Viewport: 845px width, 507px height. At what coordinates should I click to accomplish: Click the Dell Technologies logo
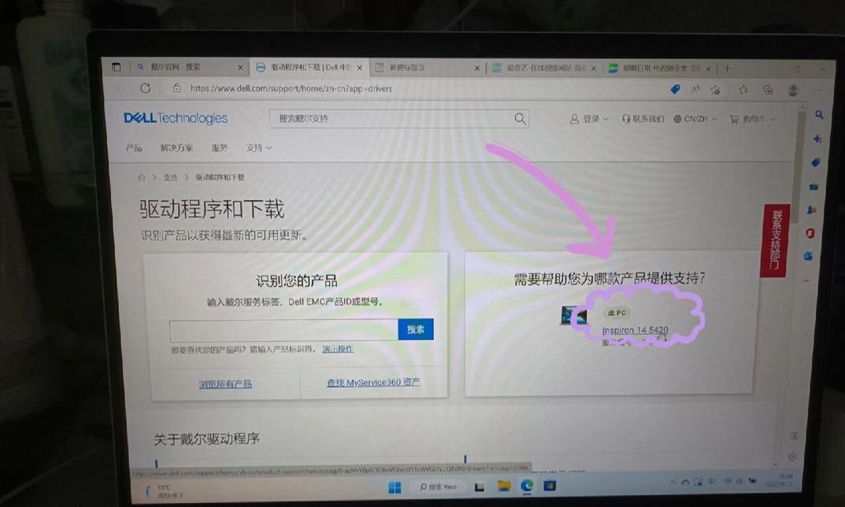tap(176, 118)
